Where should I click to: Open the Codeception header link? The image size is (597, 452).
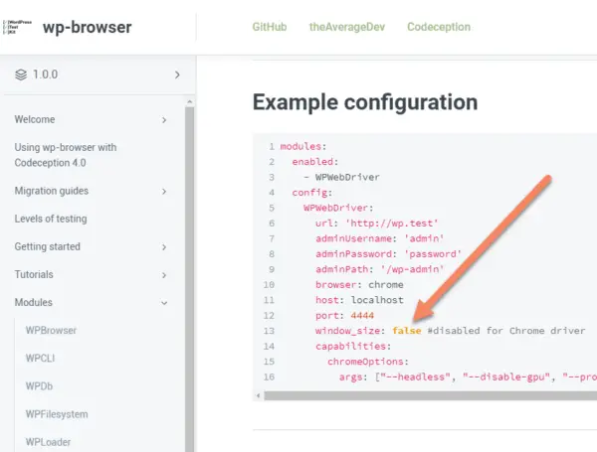439,27
